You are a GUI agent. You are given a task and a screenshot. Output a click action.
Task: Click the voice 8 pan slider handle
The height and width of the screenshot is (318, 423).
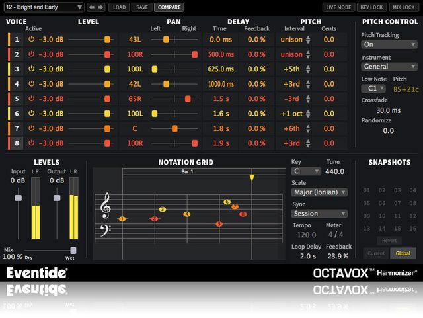[x=194, y=143]
